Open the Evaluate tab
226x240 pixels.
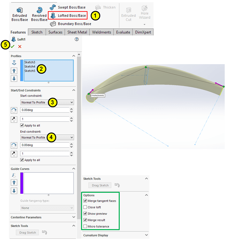coord(123,32)
